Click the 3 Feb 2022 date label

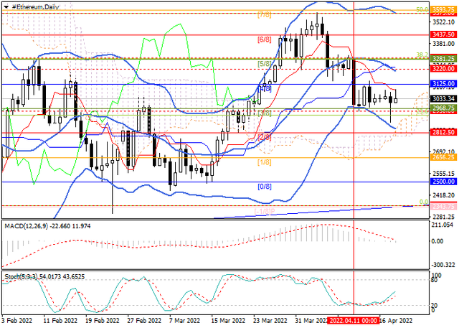click(16, 320)
